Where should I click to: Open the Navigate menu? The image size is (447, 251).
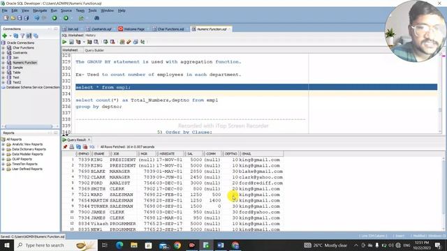40,10
